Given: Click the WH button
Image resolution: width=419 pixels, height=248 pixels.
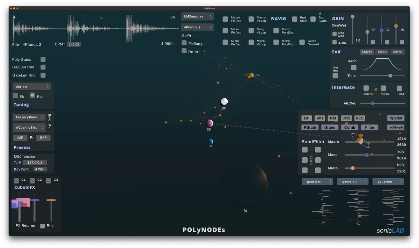Looking at the screenshot, I should pos(320,118).
